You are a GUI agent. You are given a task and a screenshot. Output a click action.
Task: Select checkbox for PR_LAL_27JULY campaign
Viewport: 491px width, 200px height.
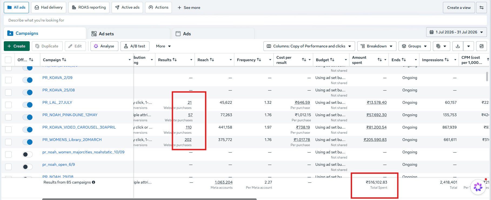click(x=8, y=105)
